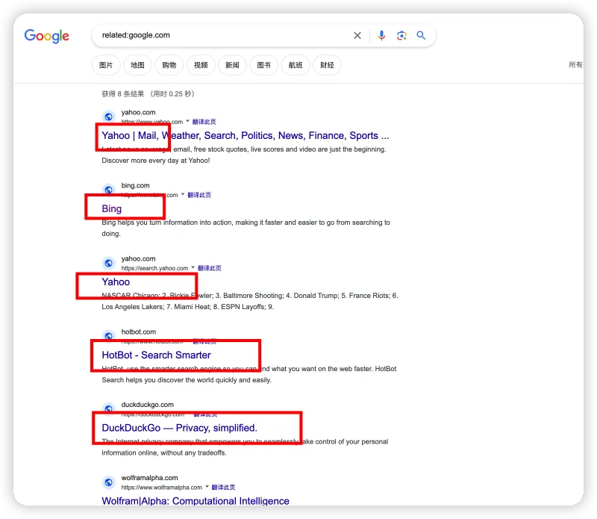The width and height of the screenshot is (597, 519).
Task: Select the 视频 filter tab
Action: click(x=201, y=65)
